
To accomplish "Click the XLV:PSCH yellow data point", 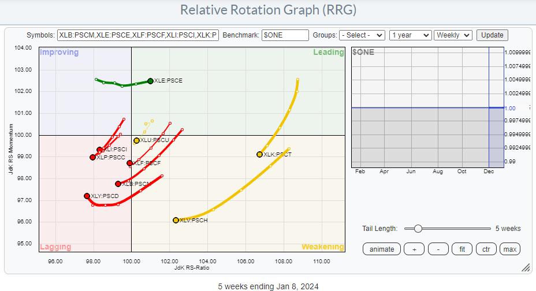I will [x=176, y=220].
